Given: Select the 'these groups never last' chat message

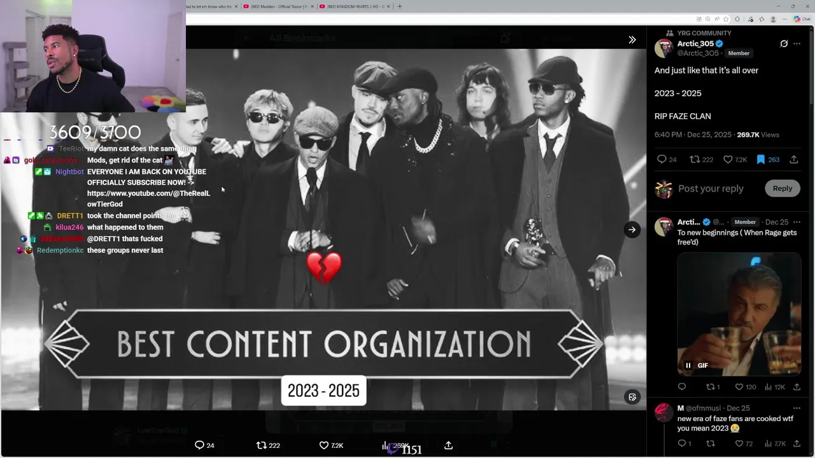Looking at the screenshot, I should click(x=125, y=250).
